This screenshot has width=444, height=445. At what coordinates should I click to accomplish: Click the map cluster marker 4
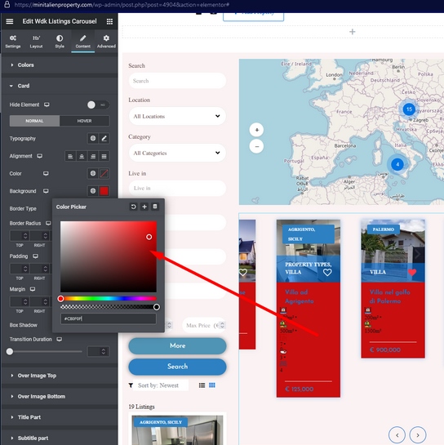point(397,164)
